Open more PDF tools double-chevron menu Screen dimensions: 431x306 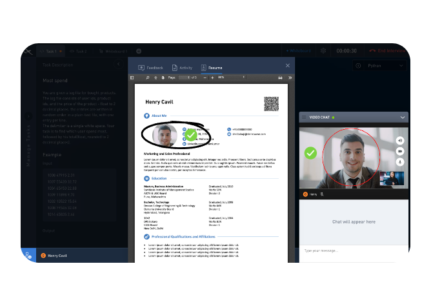tap(290, 78)
